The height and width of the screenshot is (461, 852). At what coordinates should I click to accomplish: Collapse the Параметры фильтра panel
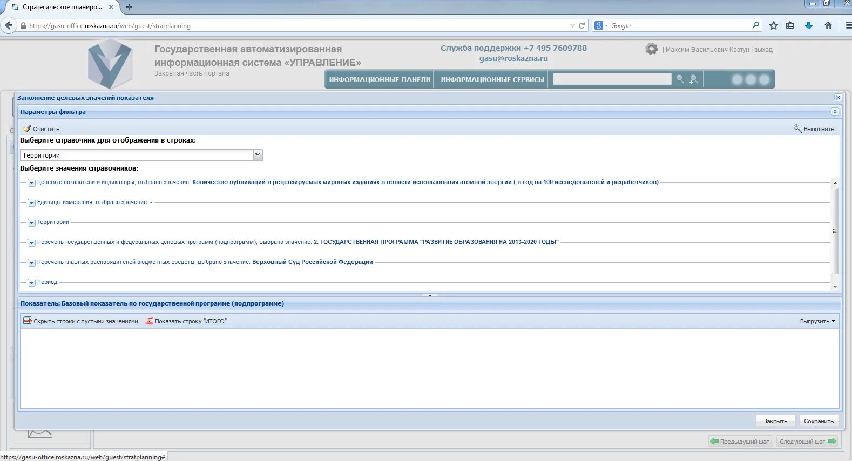click(x=835, y=111)
